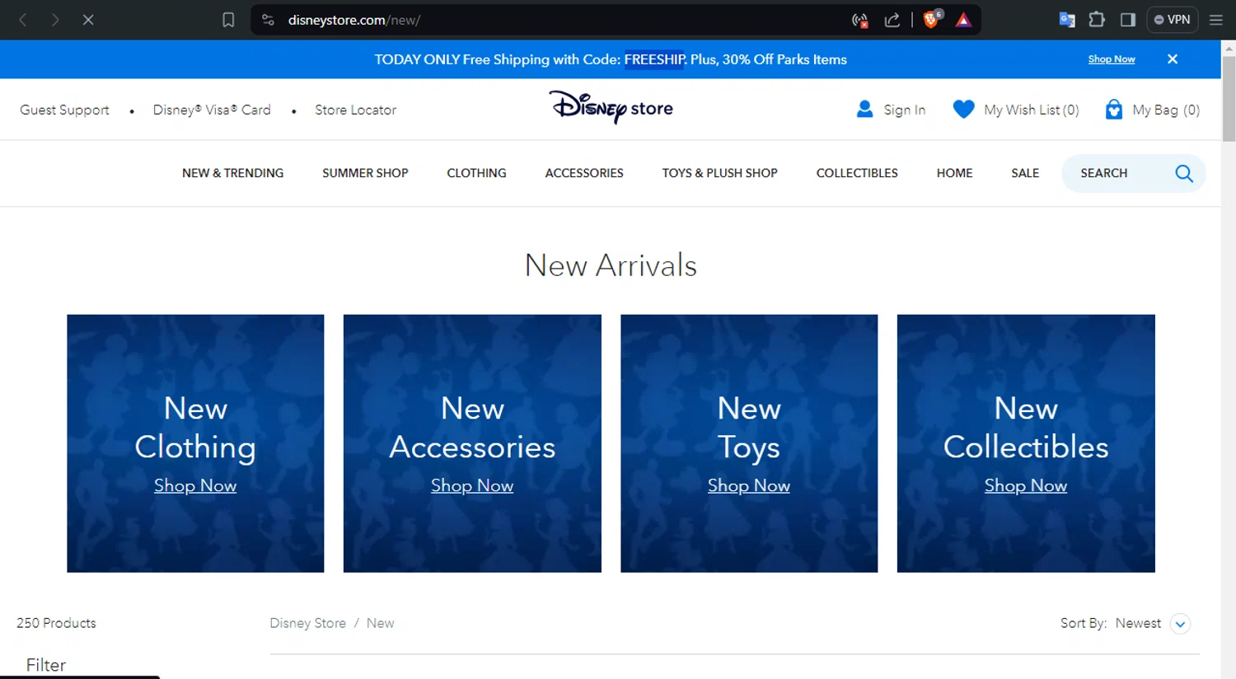This screenshot has height=679, width=1236.
Task: Open the New Accessories tile
Action: 472,443
